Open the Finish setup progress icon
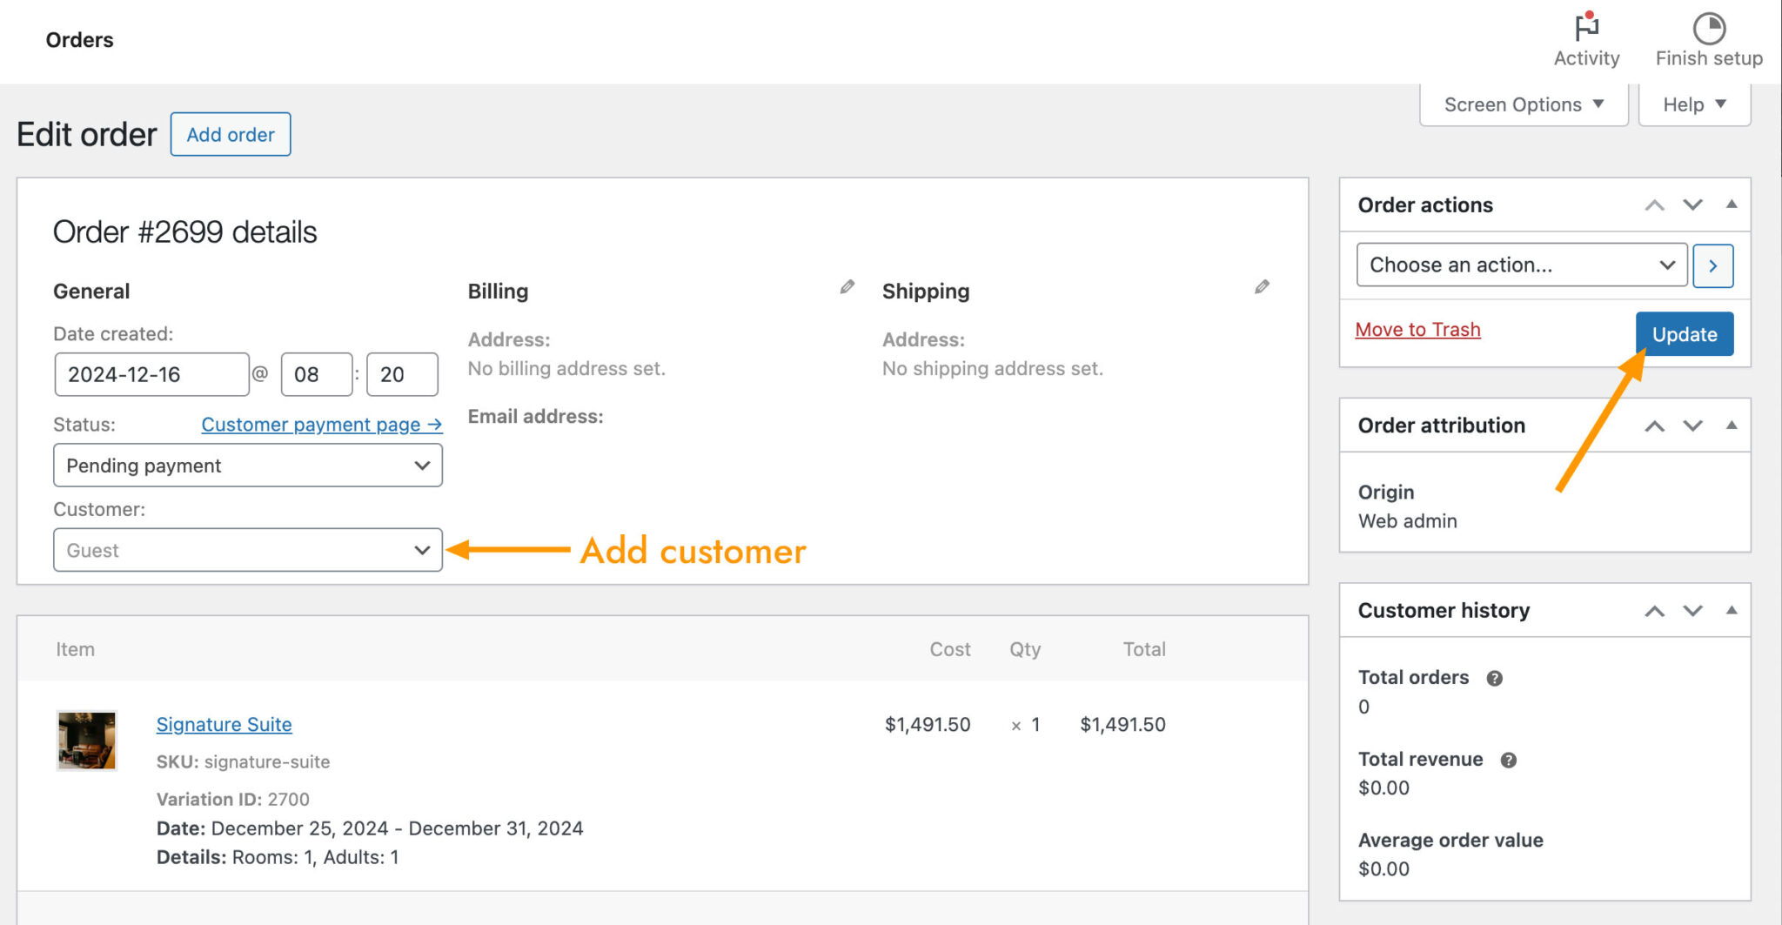The image size is (1782, 925). tap(1709, 28)
